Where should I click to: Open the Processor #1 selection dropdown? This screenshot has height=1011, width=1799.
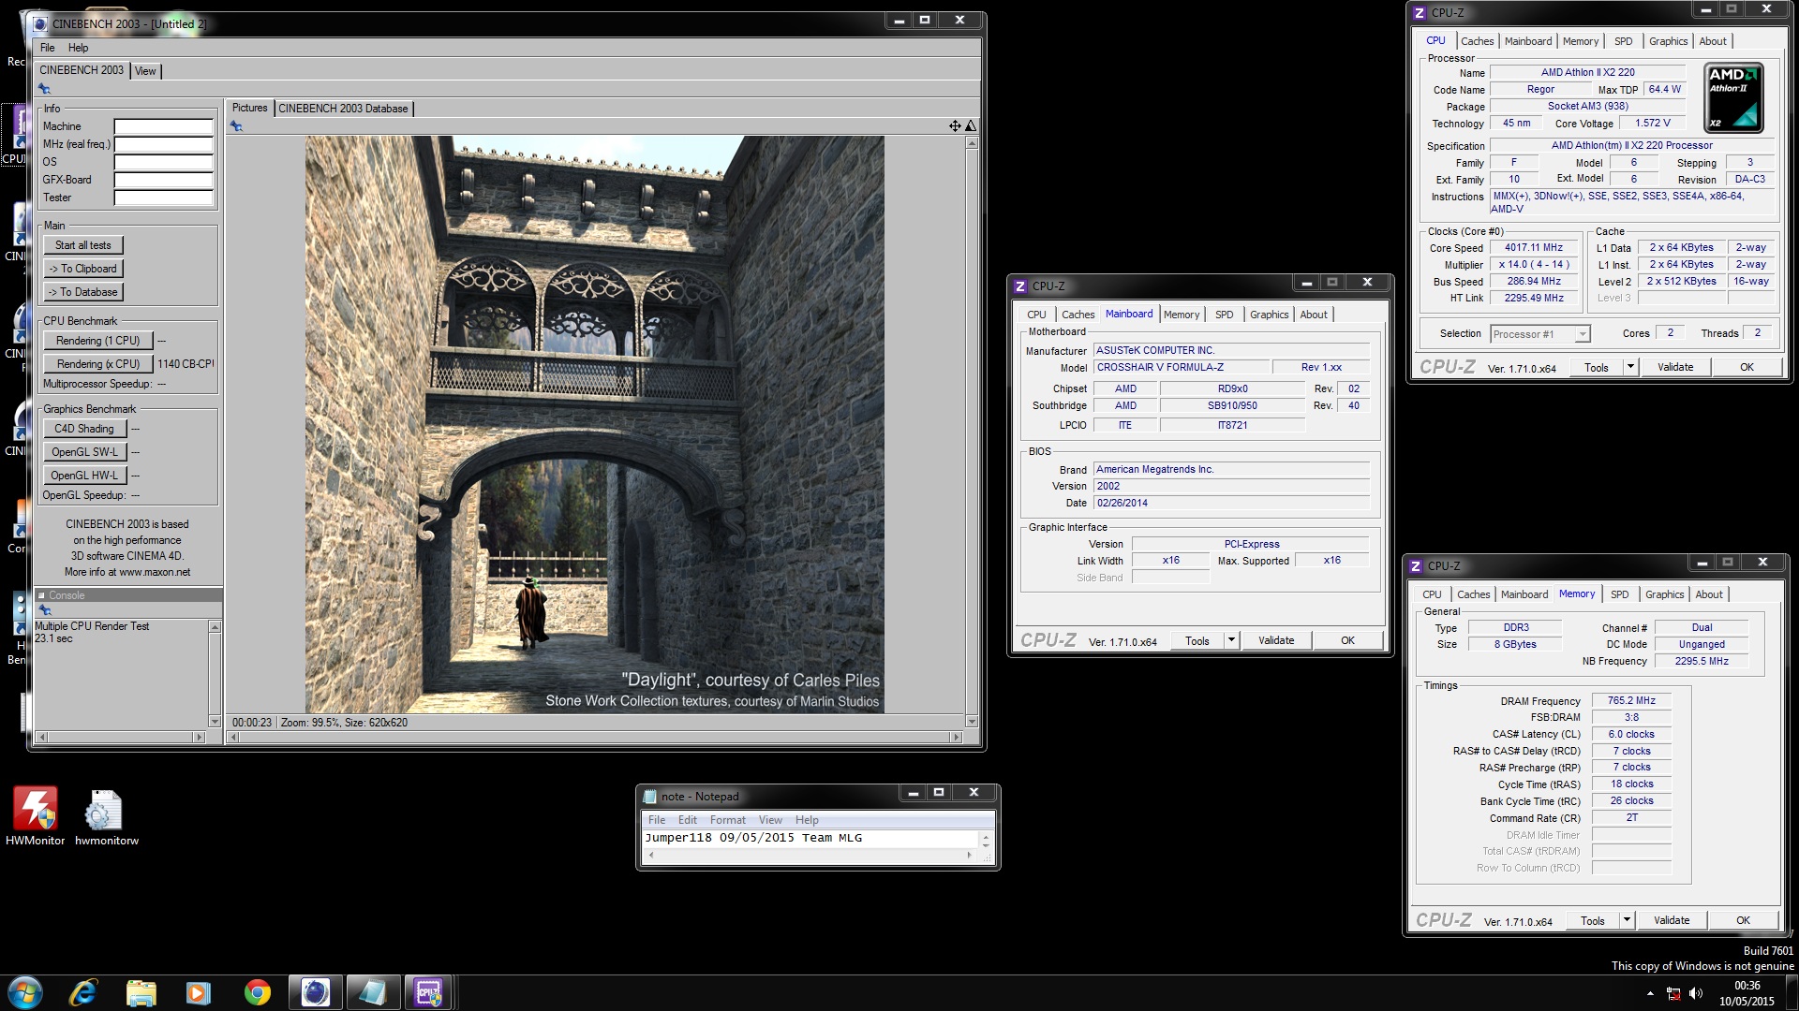(x=1540, y=334)
